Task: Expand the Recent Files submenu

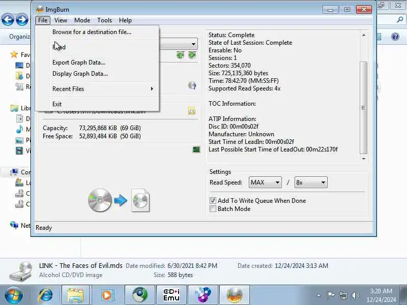Action: 97,89
